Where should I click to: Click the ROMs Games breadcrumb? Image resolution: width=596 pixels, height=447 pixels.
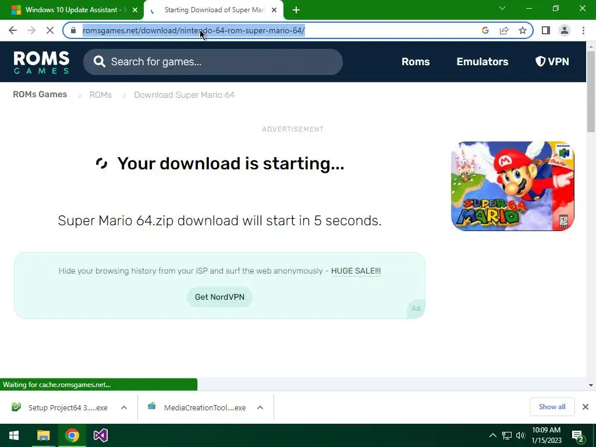pos(40,94)
